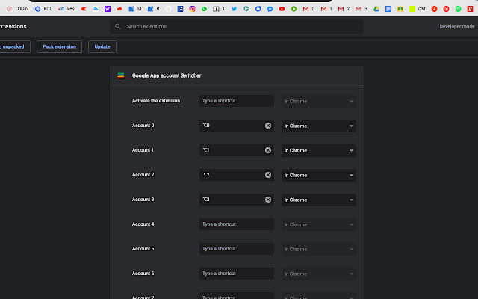The image size is (478, 299).
Task: Click Activate the extension shortcut field
Action: coord(237,101)
